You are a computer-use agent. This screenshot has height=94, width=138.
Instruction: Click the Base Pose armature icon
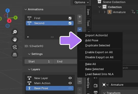pyautogui.click(x=29, y=88)
